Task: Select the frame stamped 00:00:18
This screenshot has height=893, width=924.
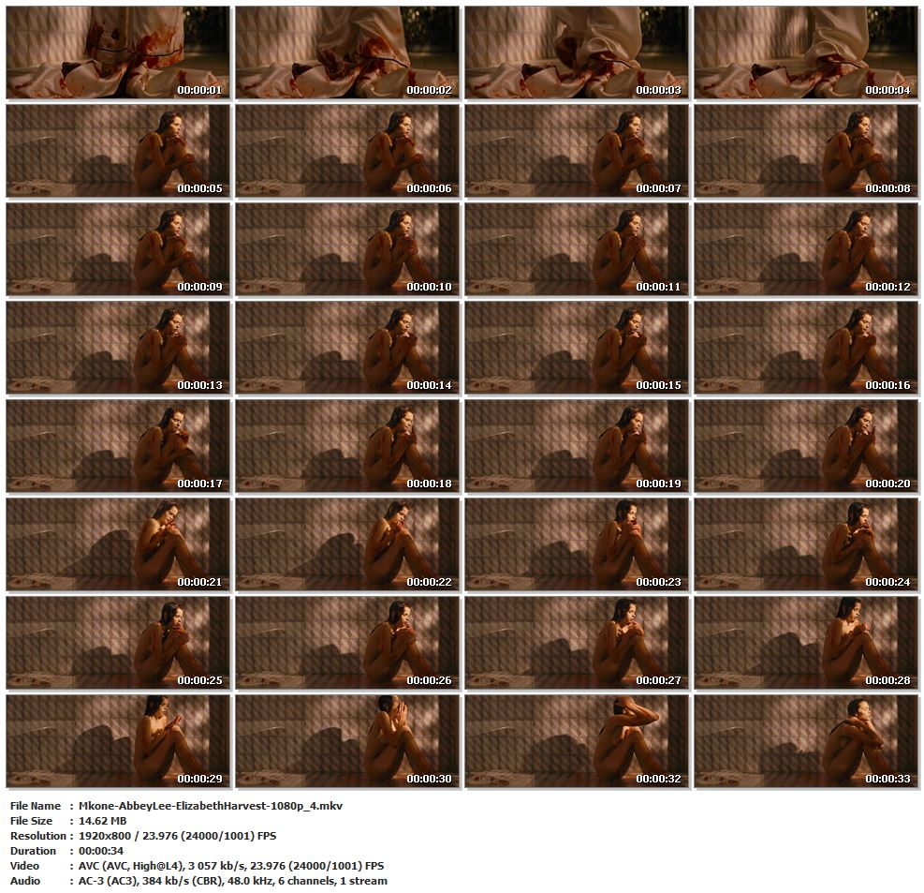Action: [x=347, y=446]
